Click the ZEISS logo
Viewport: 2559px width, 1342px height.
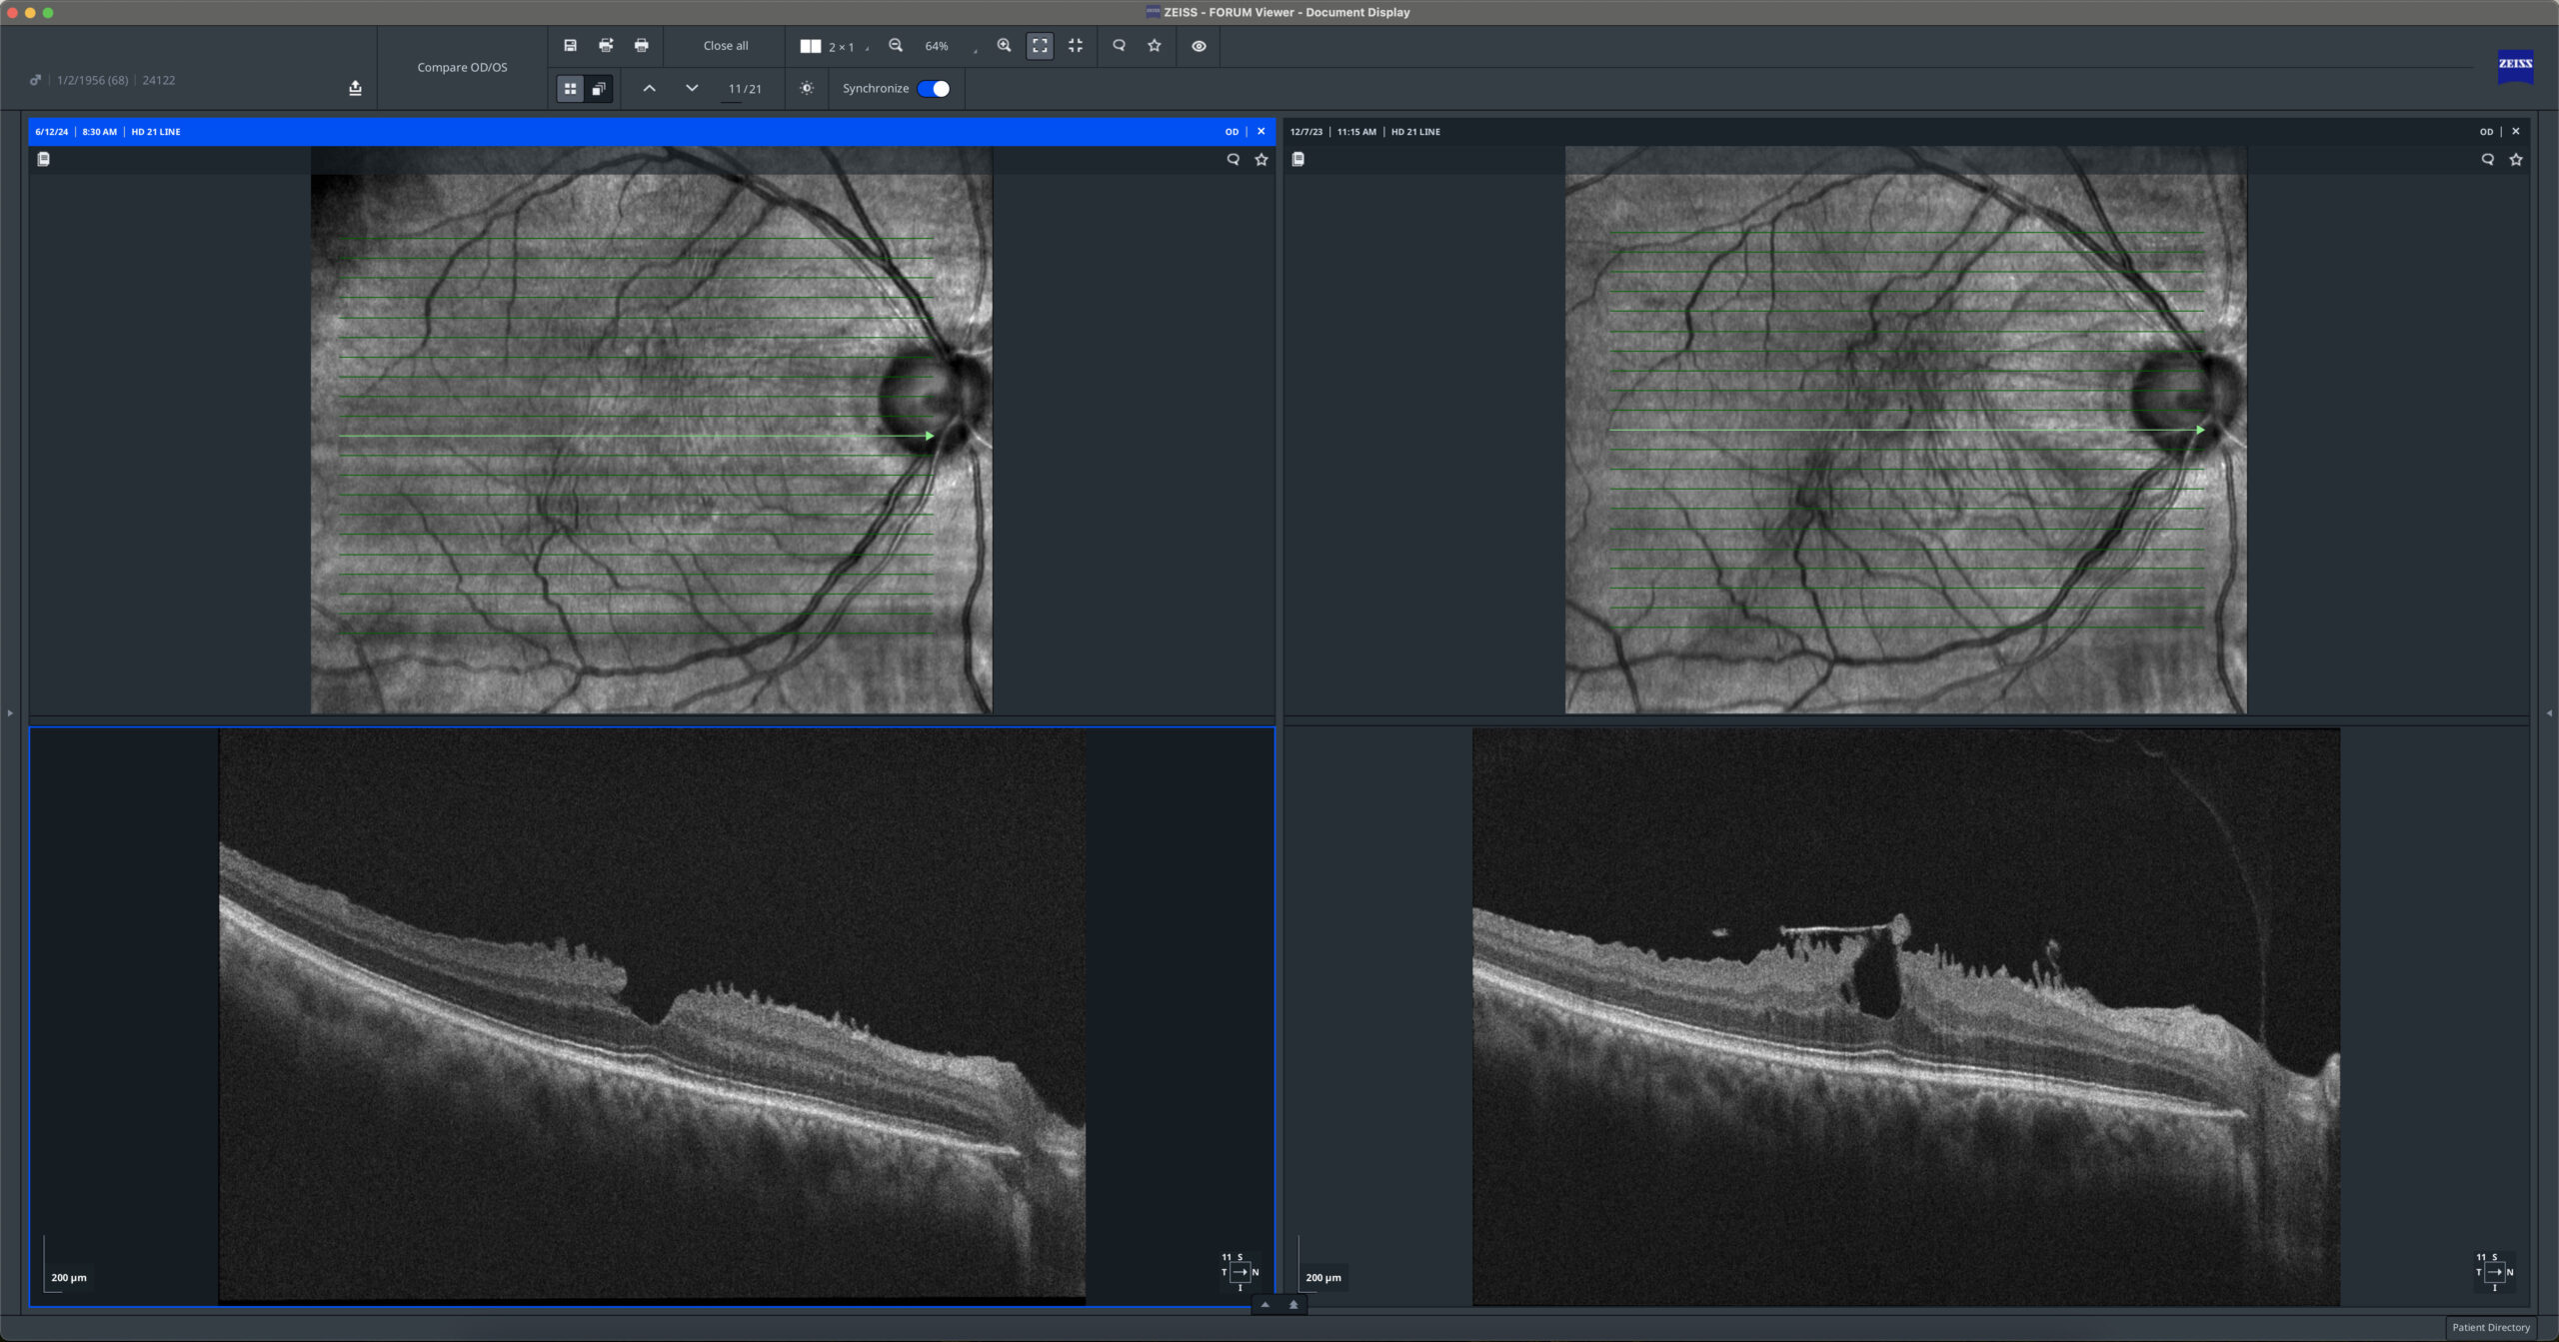tap(2515, 65)
